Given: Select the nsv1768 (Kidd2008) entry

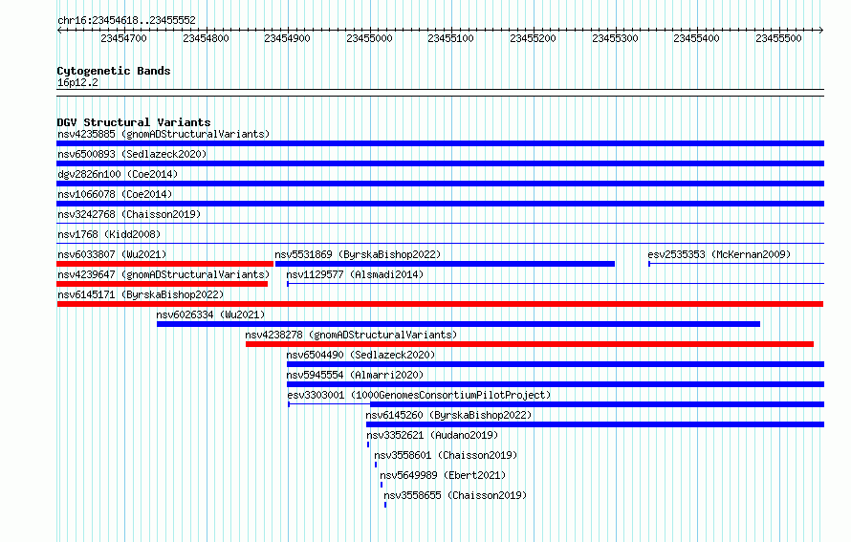Looking at the screenshot, I should [109, 234].
